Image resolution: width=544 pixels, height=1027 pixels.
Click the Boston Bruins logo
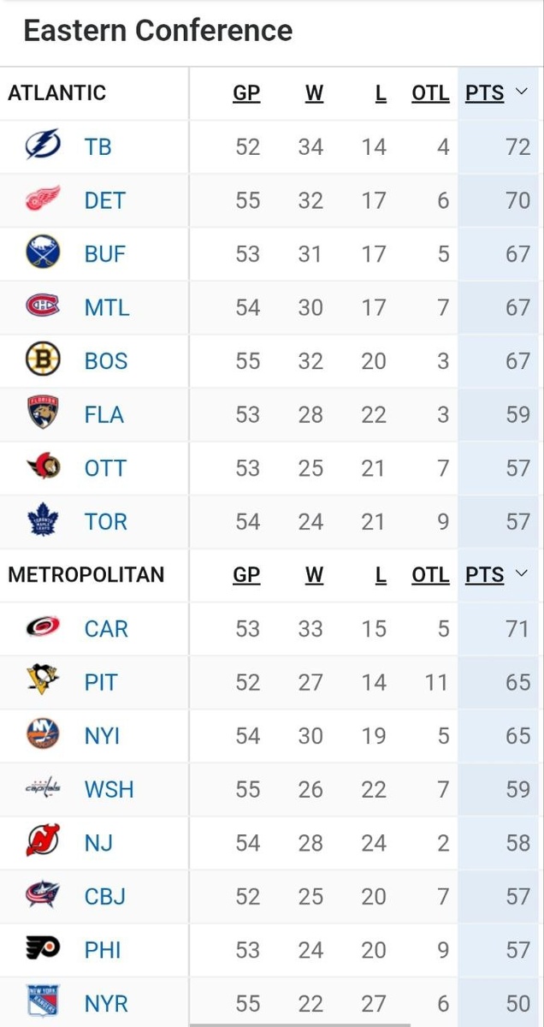[x=43, y=360]
